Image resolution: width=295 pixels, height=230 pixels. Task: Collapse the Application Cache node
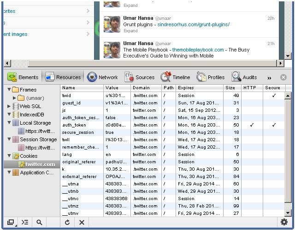(x=9, y=172)
